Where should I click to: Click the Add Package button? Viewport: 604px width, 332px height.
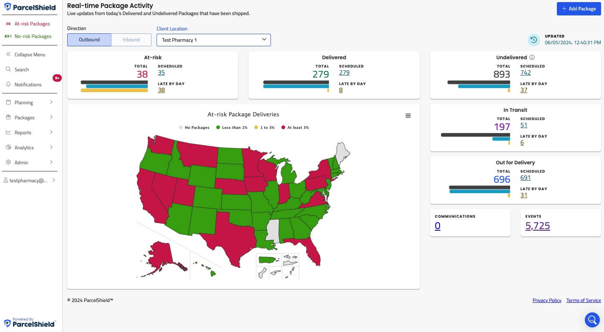579,9
